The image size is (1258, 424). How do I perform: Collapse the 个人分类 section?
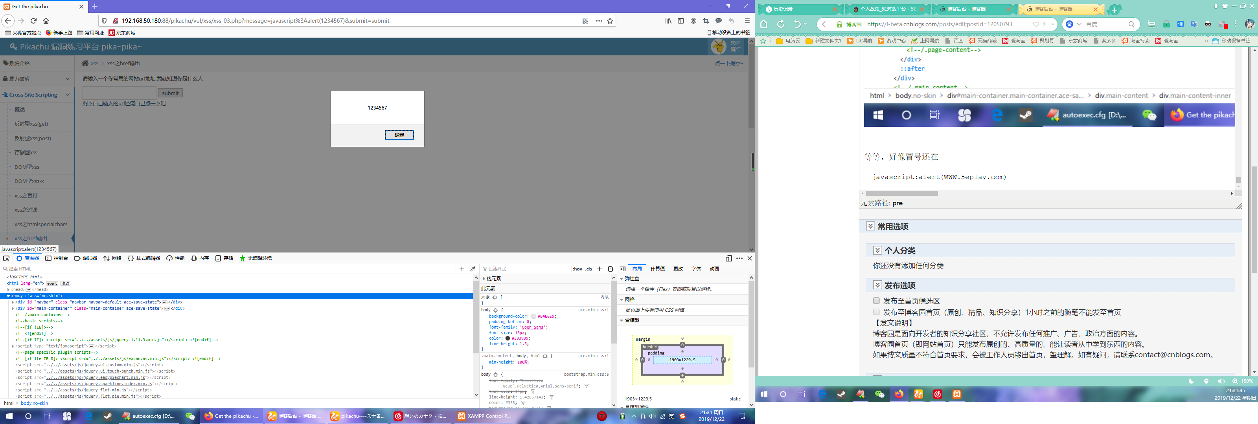tap(877, 250)
